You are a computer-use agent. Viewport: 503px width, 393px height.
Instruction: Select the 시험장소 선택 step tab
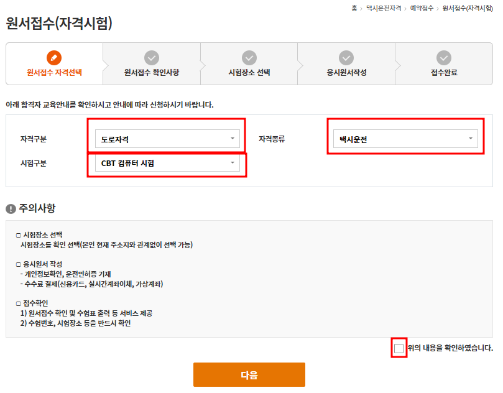pos(249,64)
